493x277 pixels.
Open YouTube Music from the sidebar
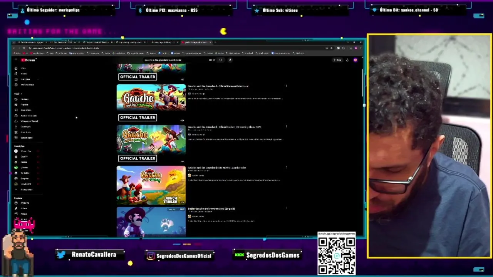point(25,85)
